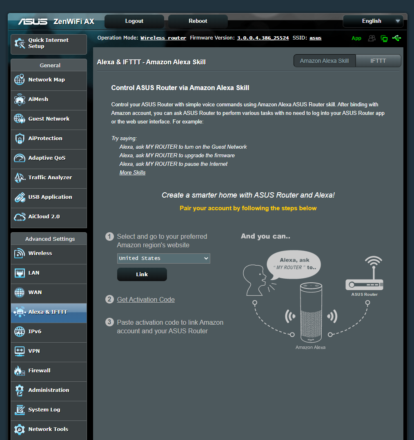This screenshot has height=440, width=414.
Task: Open the System Log menu item
Action: pyautogui.click(x=49, y=411)
